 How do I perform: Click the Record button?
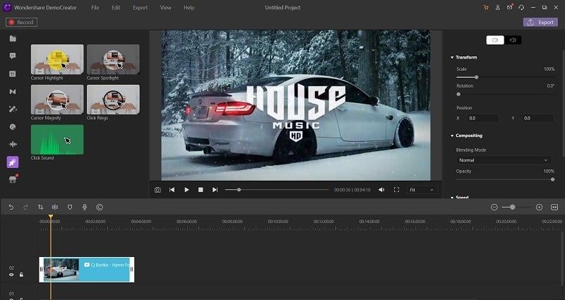pyautogui.click(x=21, y=23)
